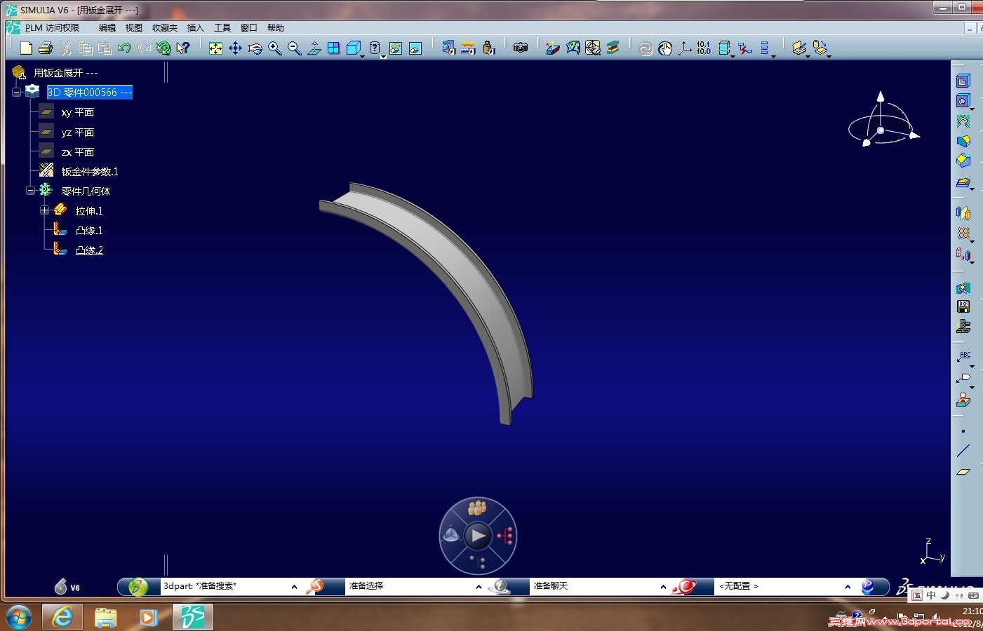Image resolution: width=983 pixels, height=631 pixels.
Task: Open the dropdown arrow beside question-mark icon
Action: coord(383,56)
